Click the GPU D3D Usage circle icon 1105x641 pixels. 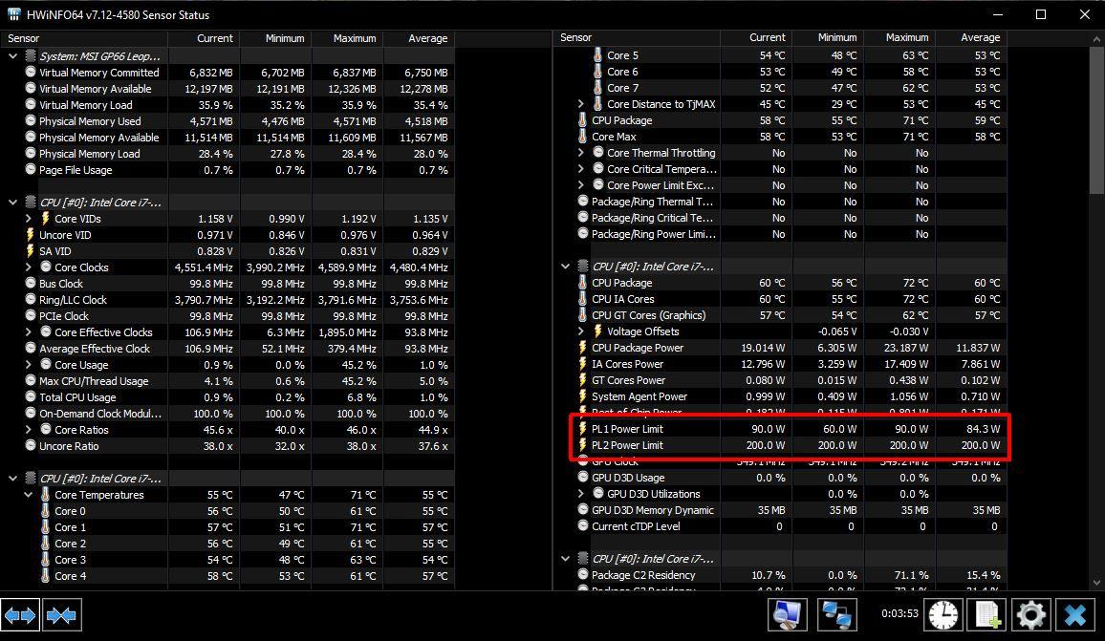pos(583,477)
